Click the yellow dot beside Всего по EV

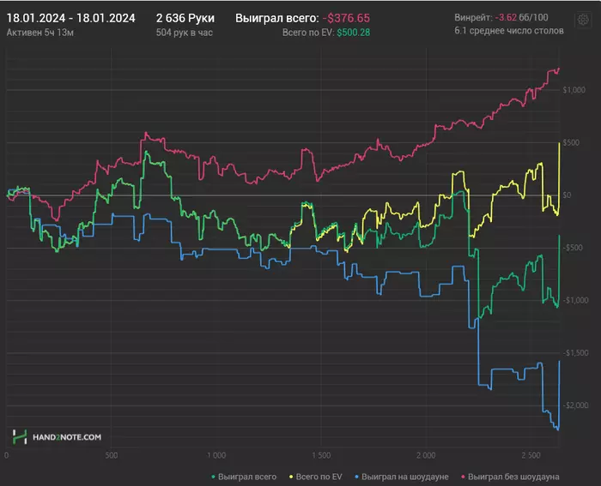pyautogui.click(x=291, y=477)
